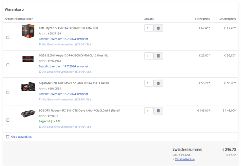Viewport: 241px width, 166px height.
Task: Tick gift wrap box for XFX Radeon RX 580
Action: click(40, 127)
